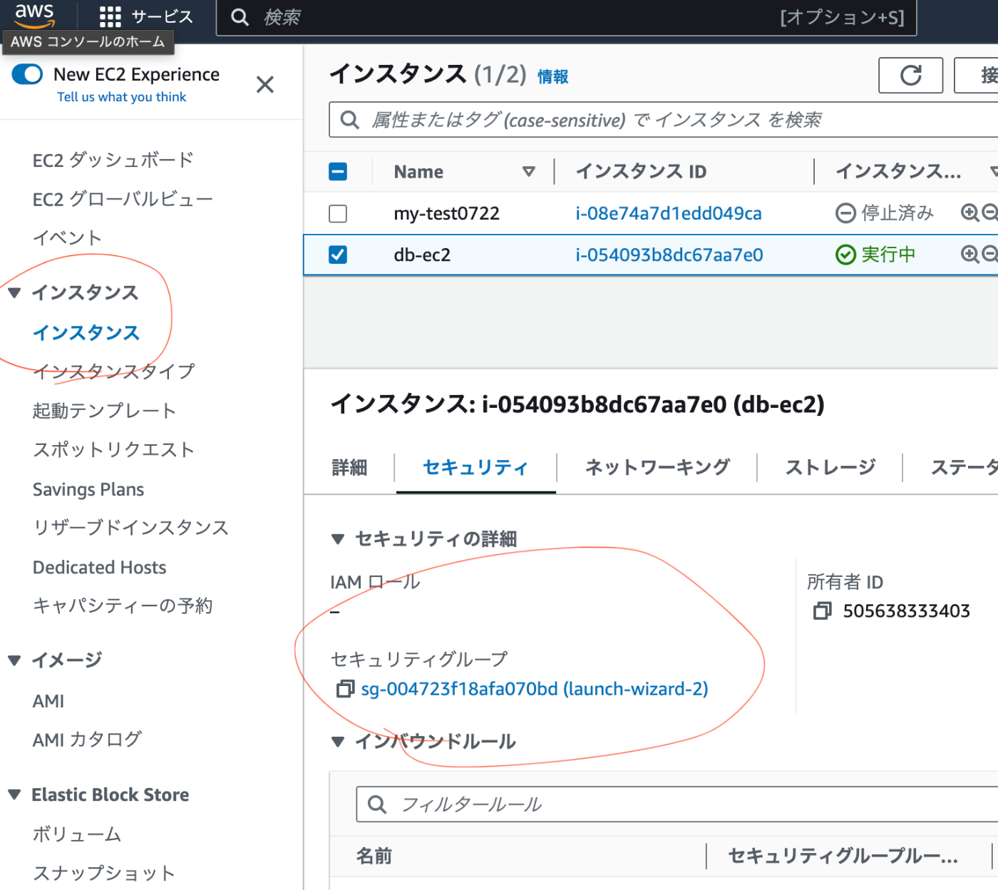Refresh the instances list
The width and height of the screenshot is (998, 890).
coord(911,75)
